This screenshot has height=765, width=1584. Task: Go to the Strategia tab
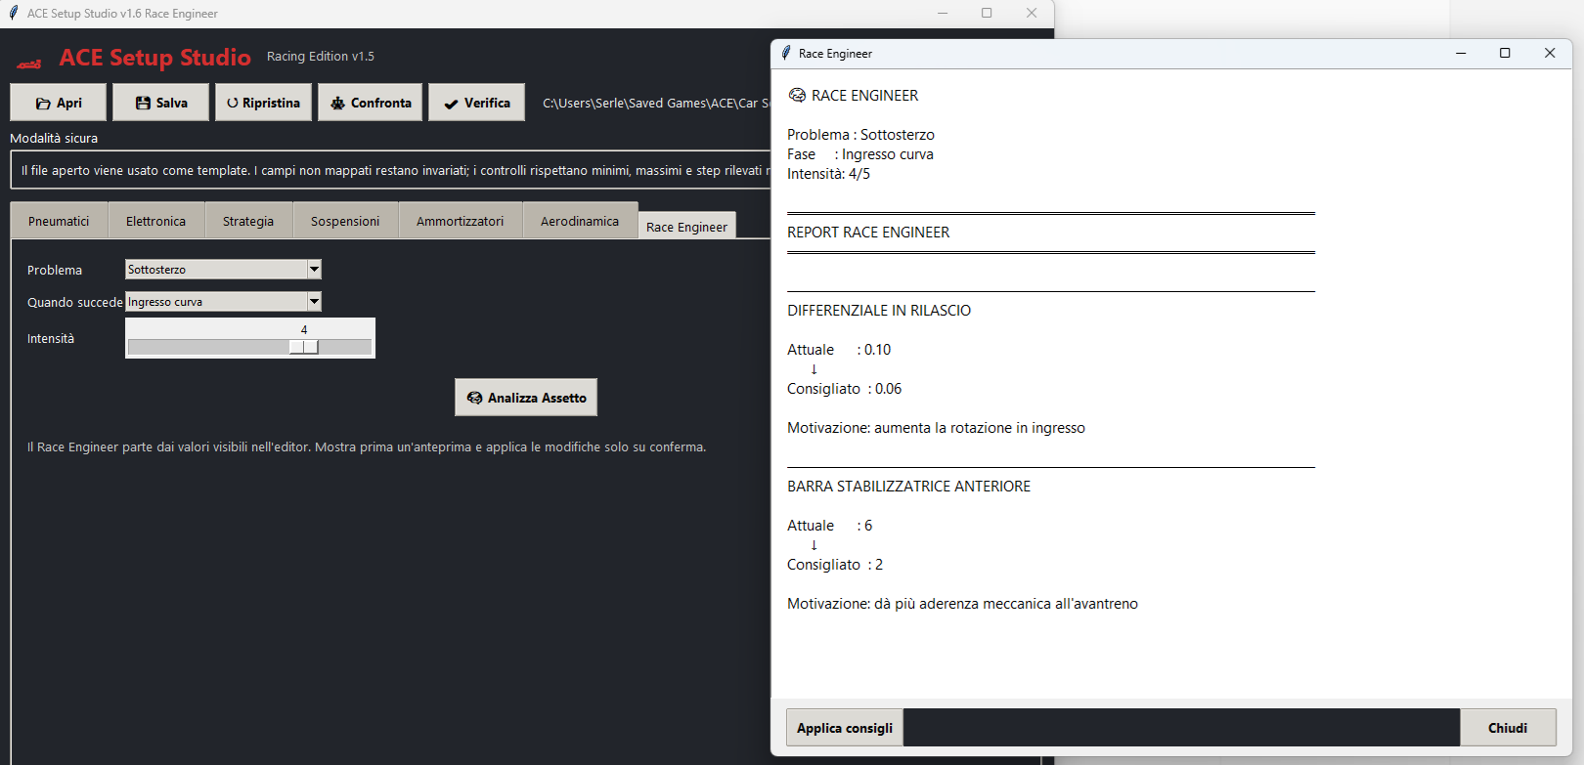[248, 221]
